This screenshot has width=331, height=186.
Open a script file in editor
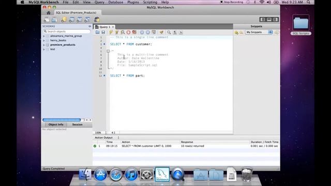pyautogui.click(x=98, y=32)
